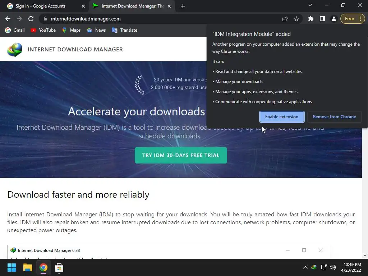Open the volume speaker tray icon
This screenshot has height=276, width=368.
(x=333, y=267)
